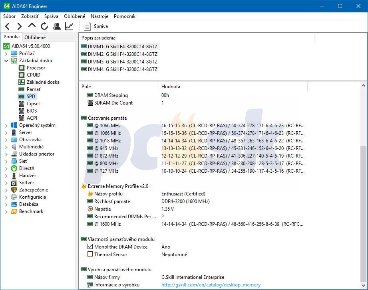
Task: Open the graph chart toolbar icon
Action: [69, 26]
